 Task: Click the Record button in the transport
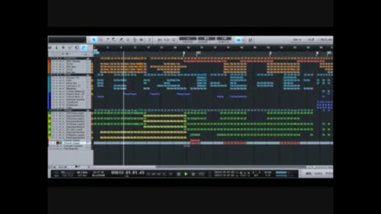[193, 174]
